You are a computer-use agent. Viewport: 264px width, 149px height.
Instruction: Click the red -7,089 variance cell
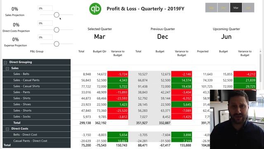point(181,111)
